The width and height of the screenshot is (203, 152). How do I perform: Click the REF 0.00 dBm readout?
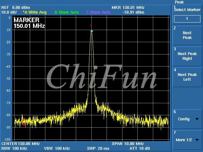coord(16,8)
